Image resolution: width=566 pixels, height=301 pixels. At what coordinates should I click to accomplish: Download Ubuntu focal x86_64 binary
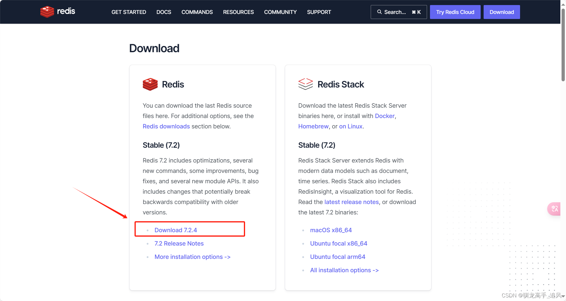coord(338,243)
